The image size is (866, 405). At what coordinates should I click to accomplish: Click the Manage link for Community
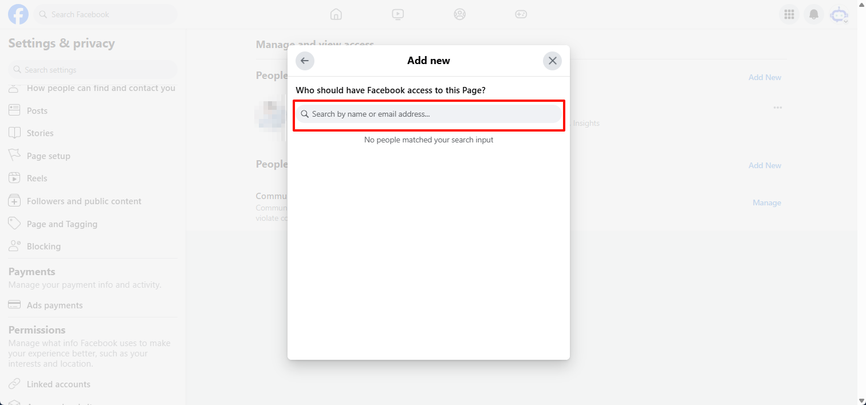pos(766,202)
